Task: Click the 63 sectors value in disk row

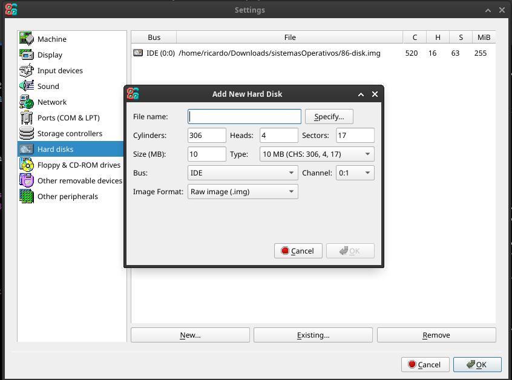Action: point(455,53)
